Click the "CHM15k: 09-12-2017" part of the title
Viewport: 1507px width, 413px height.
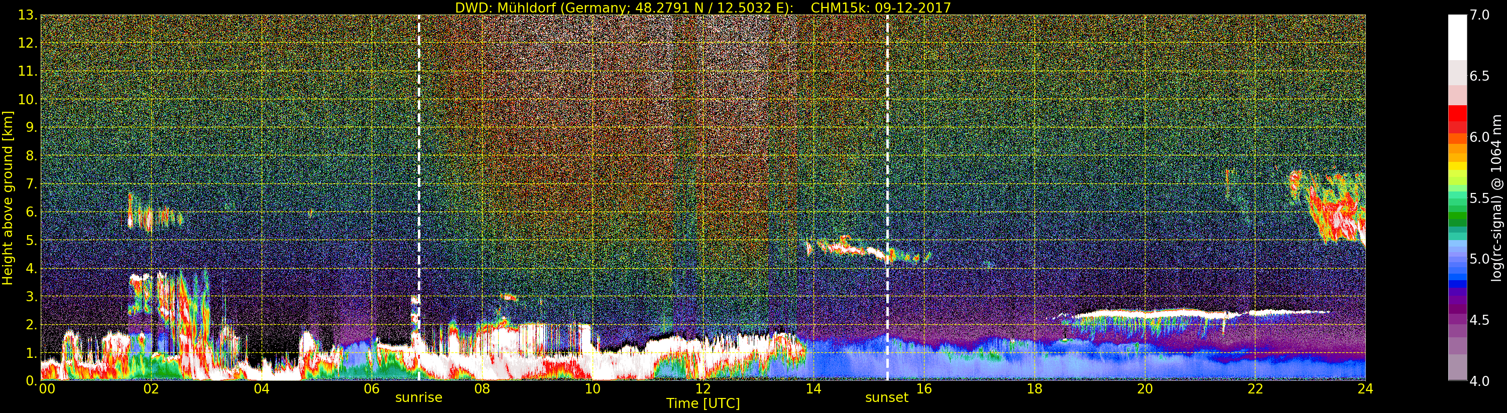tap(880, 8)
